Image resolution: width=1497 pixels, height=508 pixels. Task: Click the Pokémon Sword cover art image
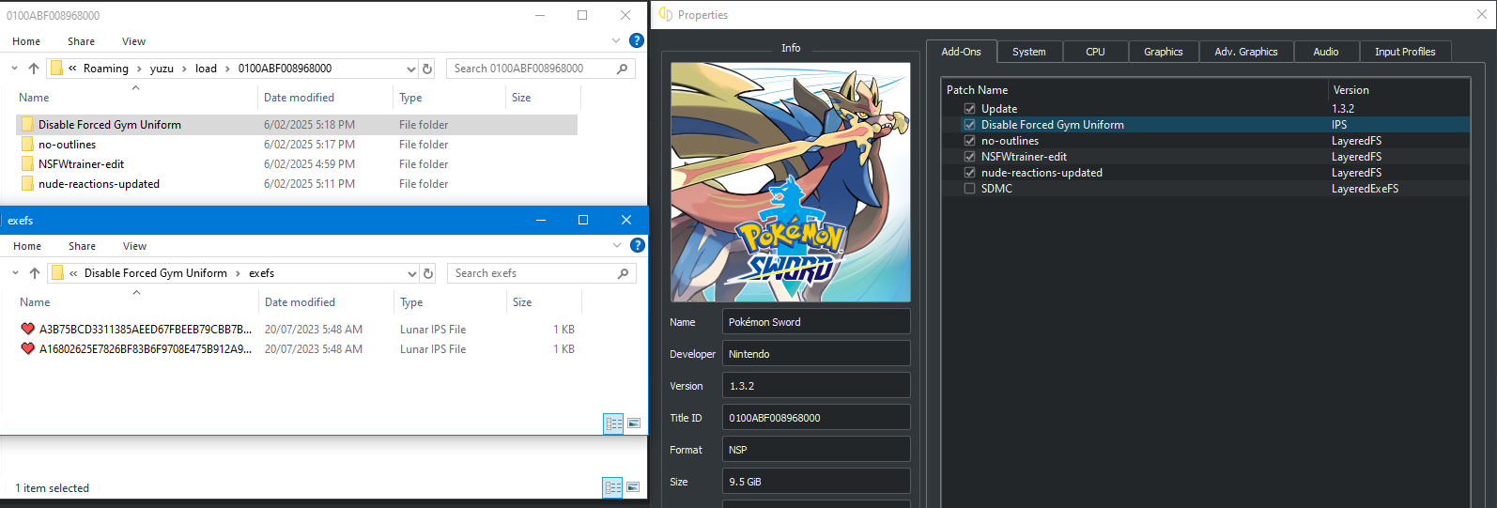coord(790,182)
